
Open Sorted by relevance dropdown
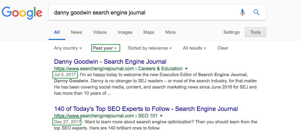pos(150,48)
